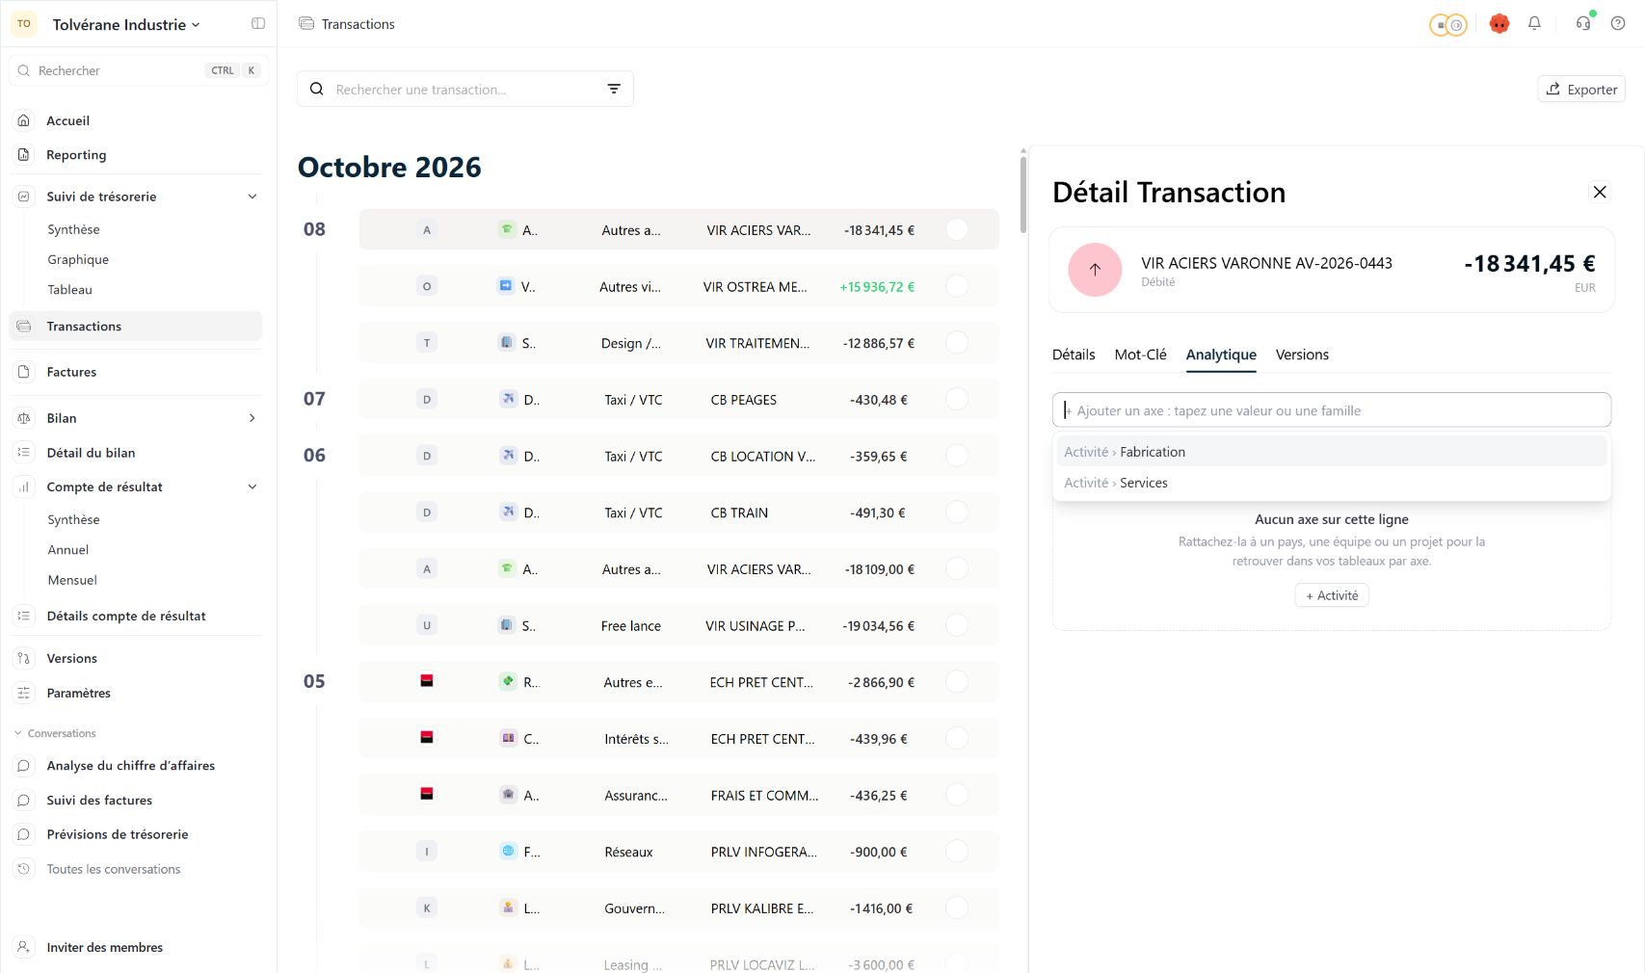1645x973 pixels.
Task: Open notifications bell
Action: (x=1534, y=24)
